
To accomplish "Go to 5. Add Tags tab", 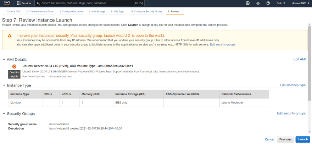I will (x=117, y=12).
